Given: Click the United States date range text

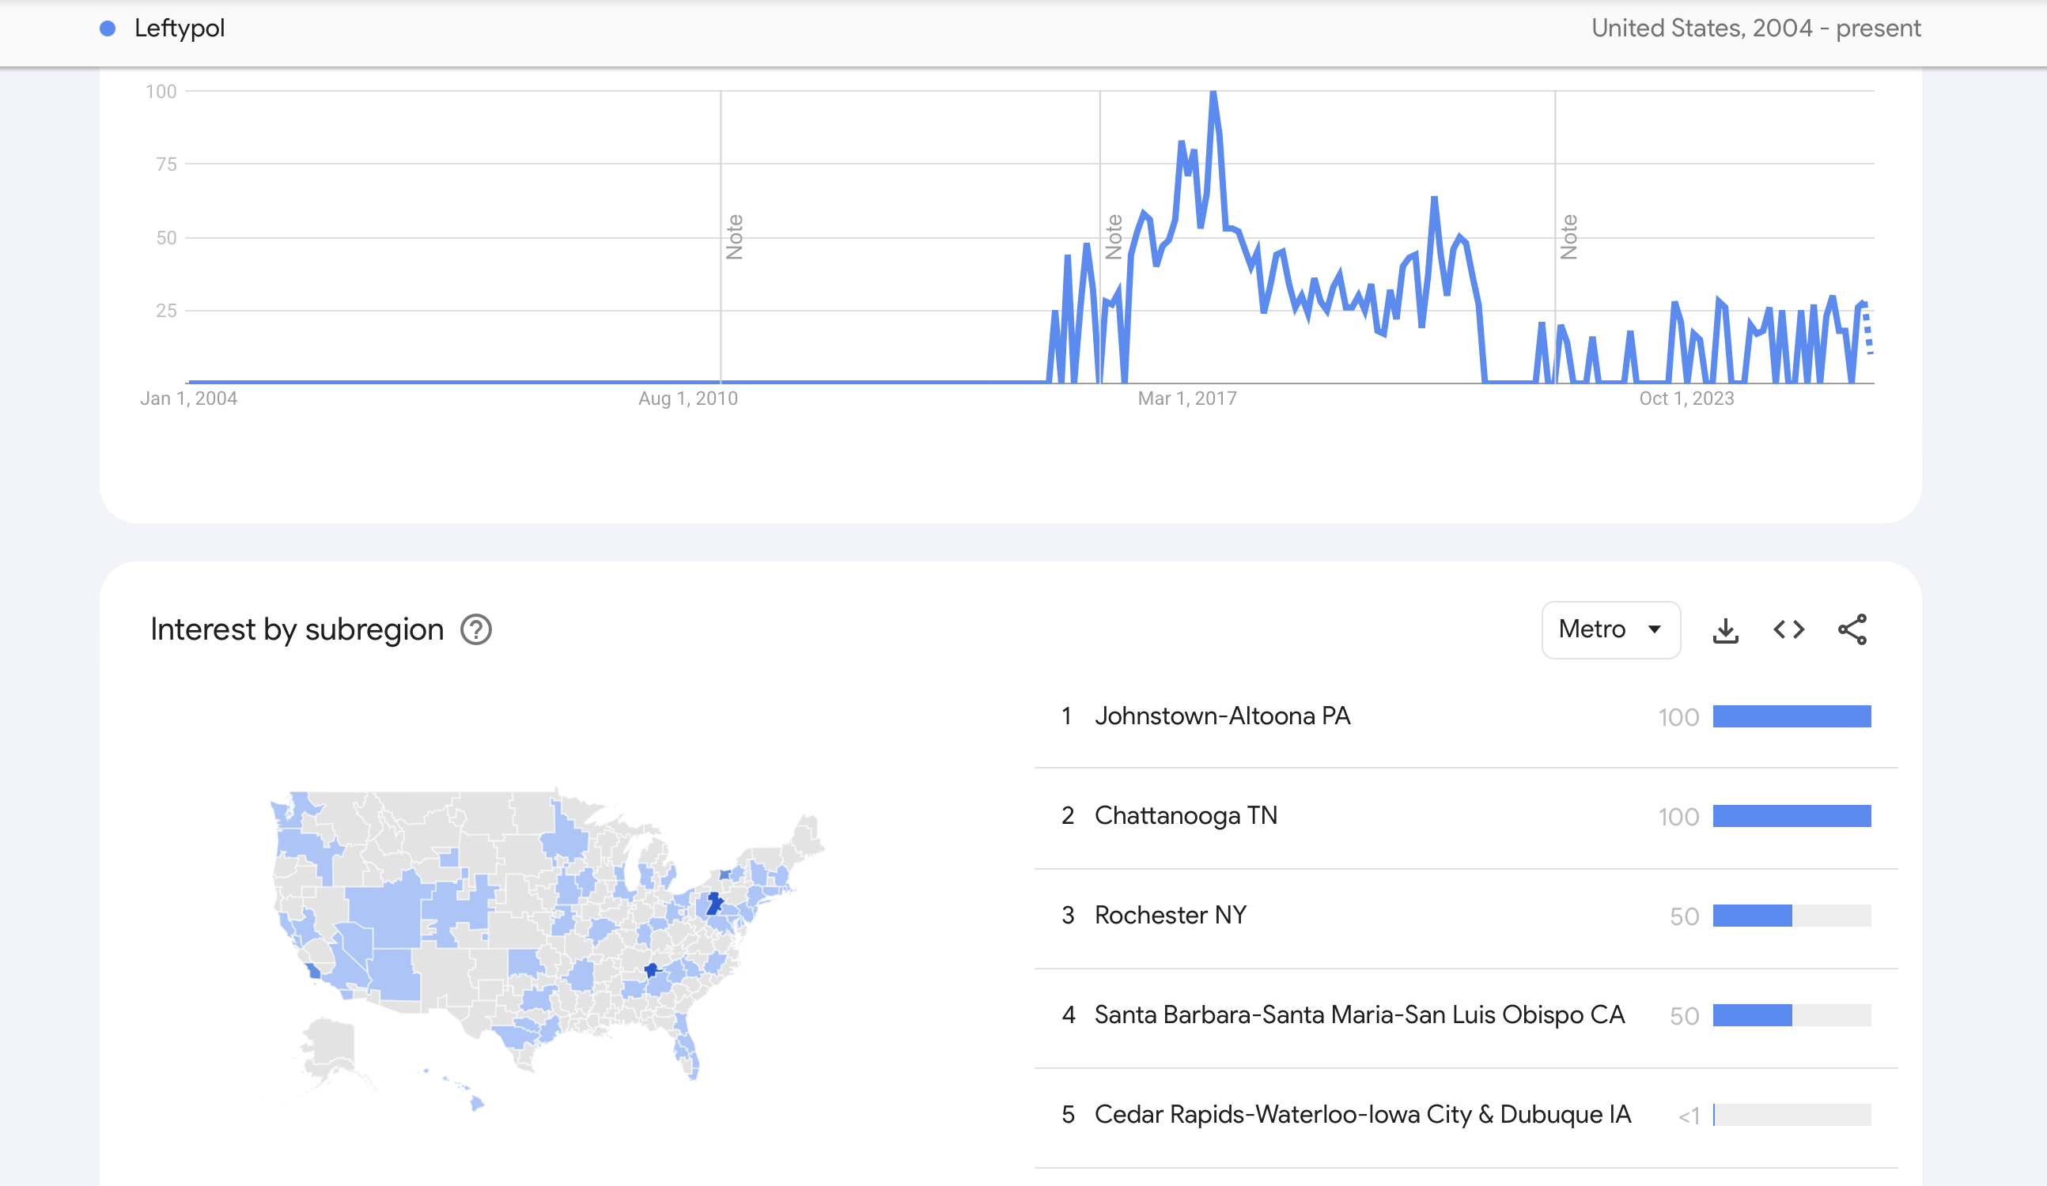Looking at the screenshot, I should tap(1755, 28).
